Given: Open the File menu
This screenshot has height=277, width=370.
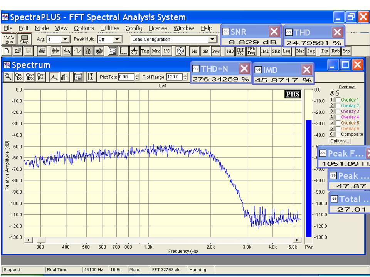Looking at the screenshot, I should coord(8,28).
